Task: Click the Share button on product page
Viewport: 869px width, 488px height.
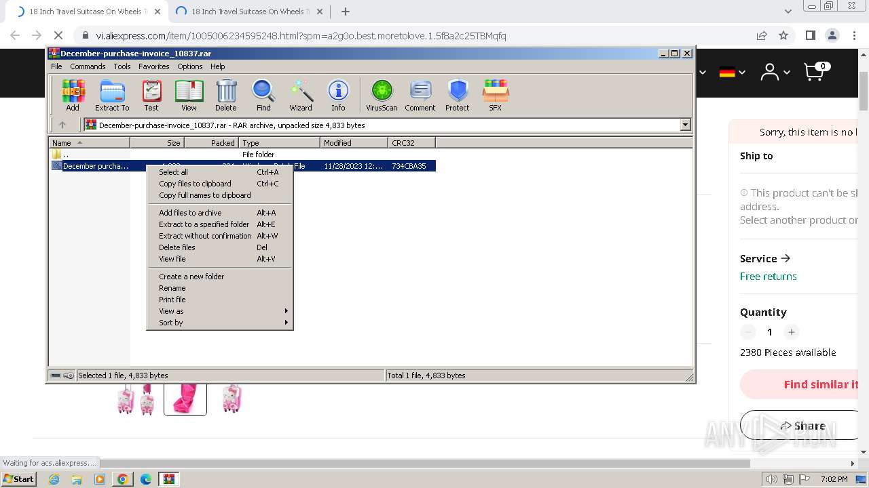Action: [799, 426]
